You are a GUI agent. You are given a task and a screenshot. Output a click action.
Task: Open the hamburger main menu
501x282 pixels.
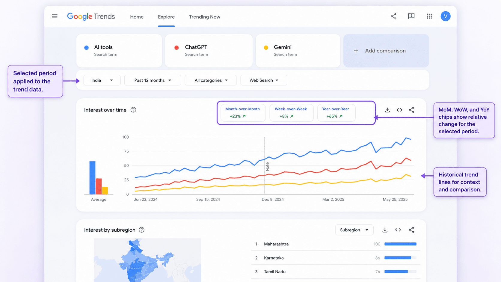point(55,16)
